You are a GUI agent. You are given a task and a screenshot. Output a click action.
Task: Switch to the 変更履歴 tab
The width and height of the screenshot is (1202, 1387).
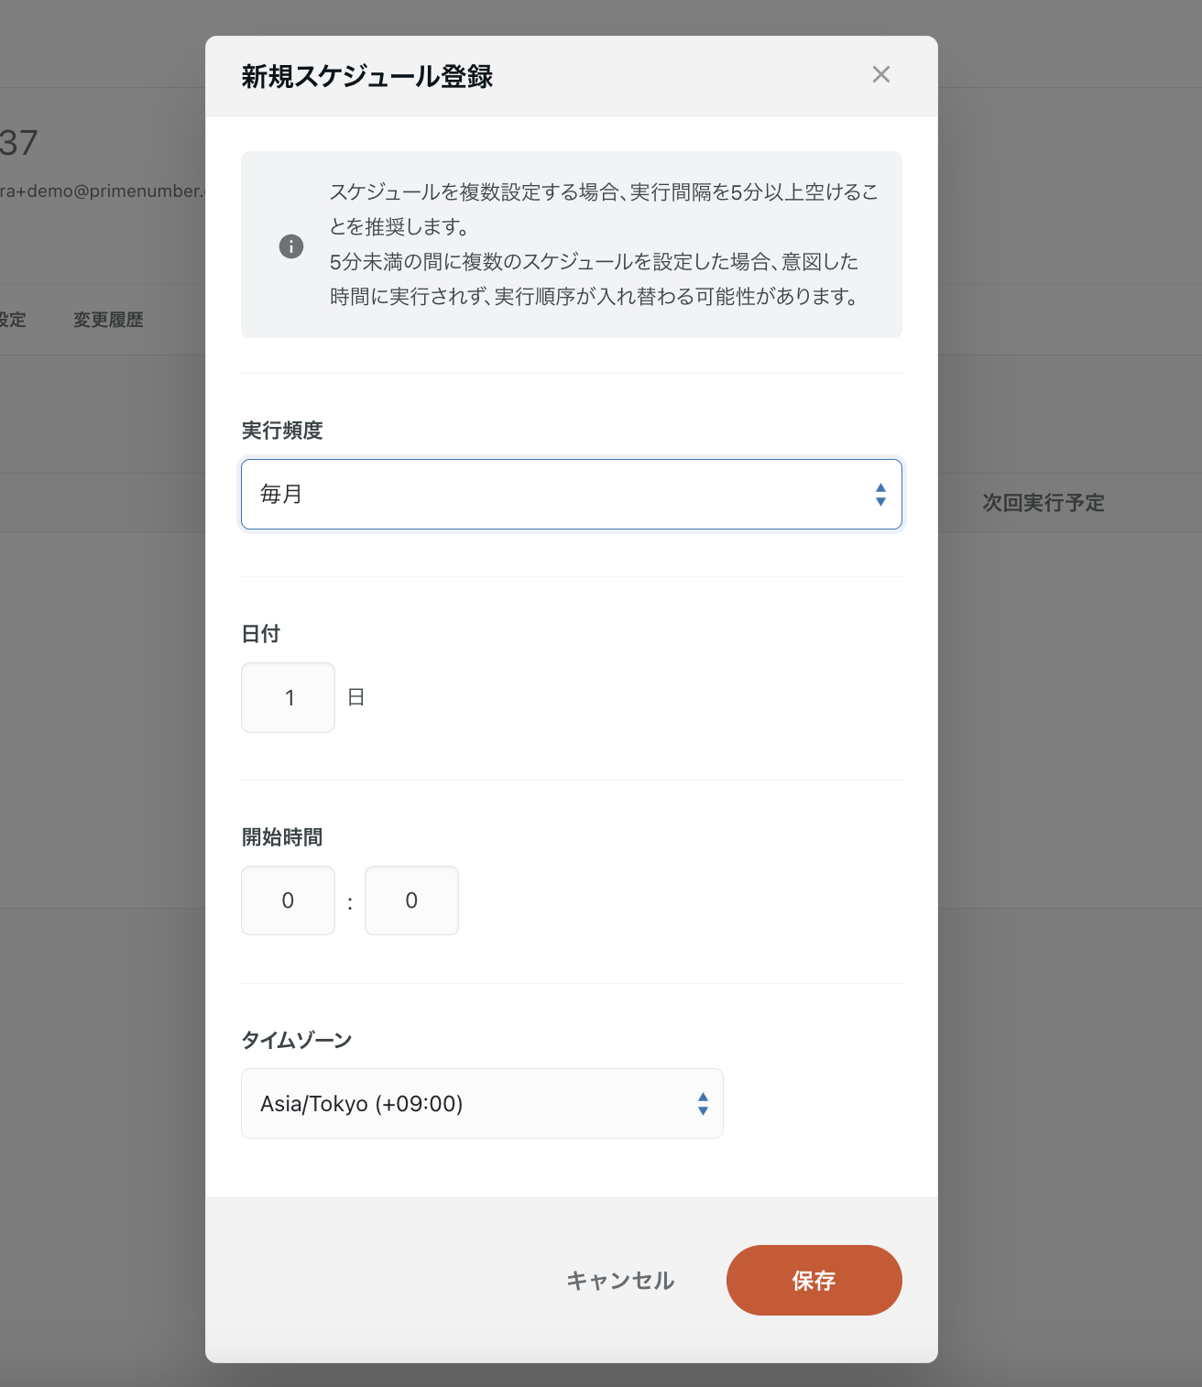pos(107,319)
